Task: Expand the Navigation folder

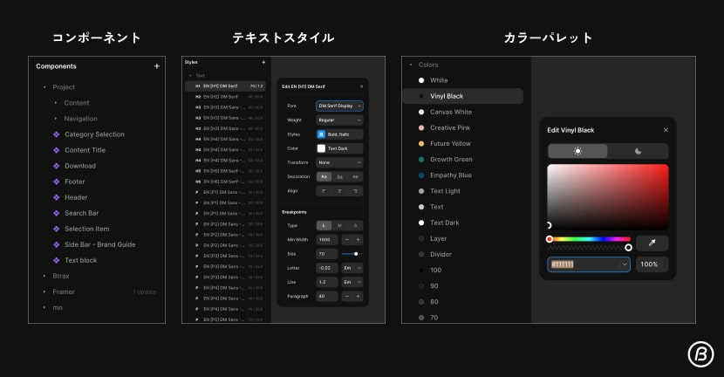Action: click(x=56, y=119)
